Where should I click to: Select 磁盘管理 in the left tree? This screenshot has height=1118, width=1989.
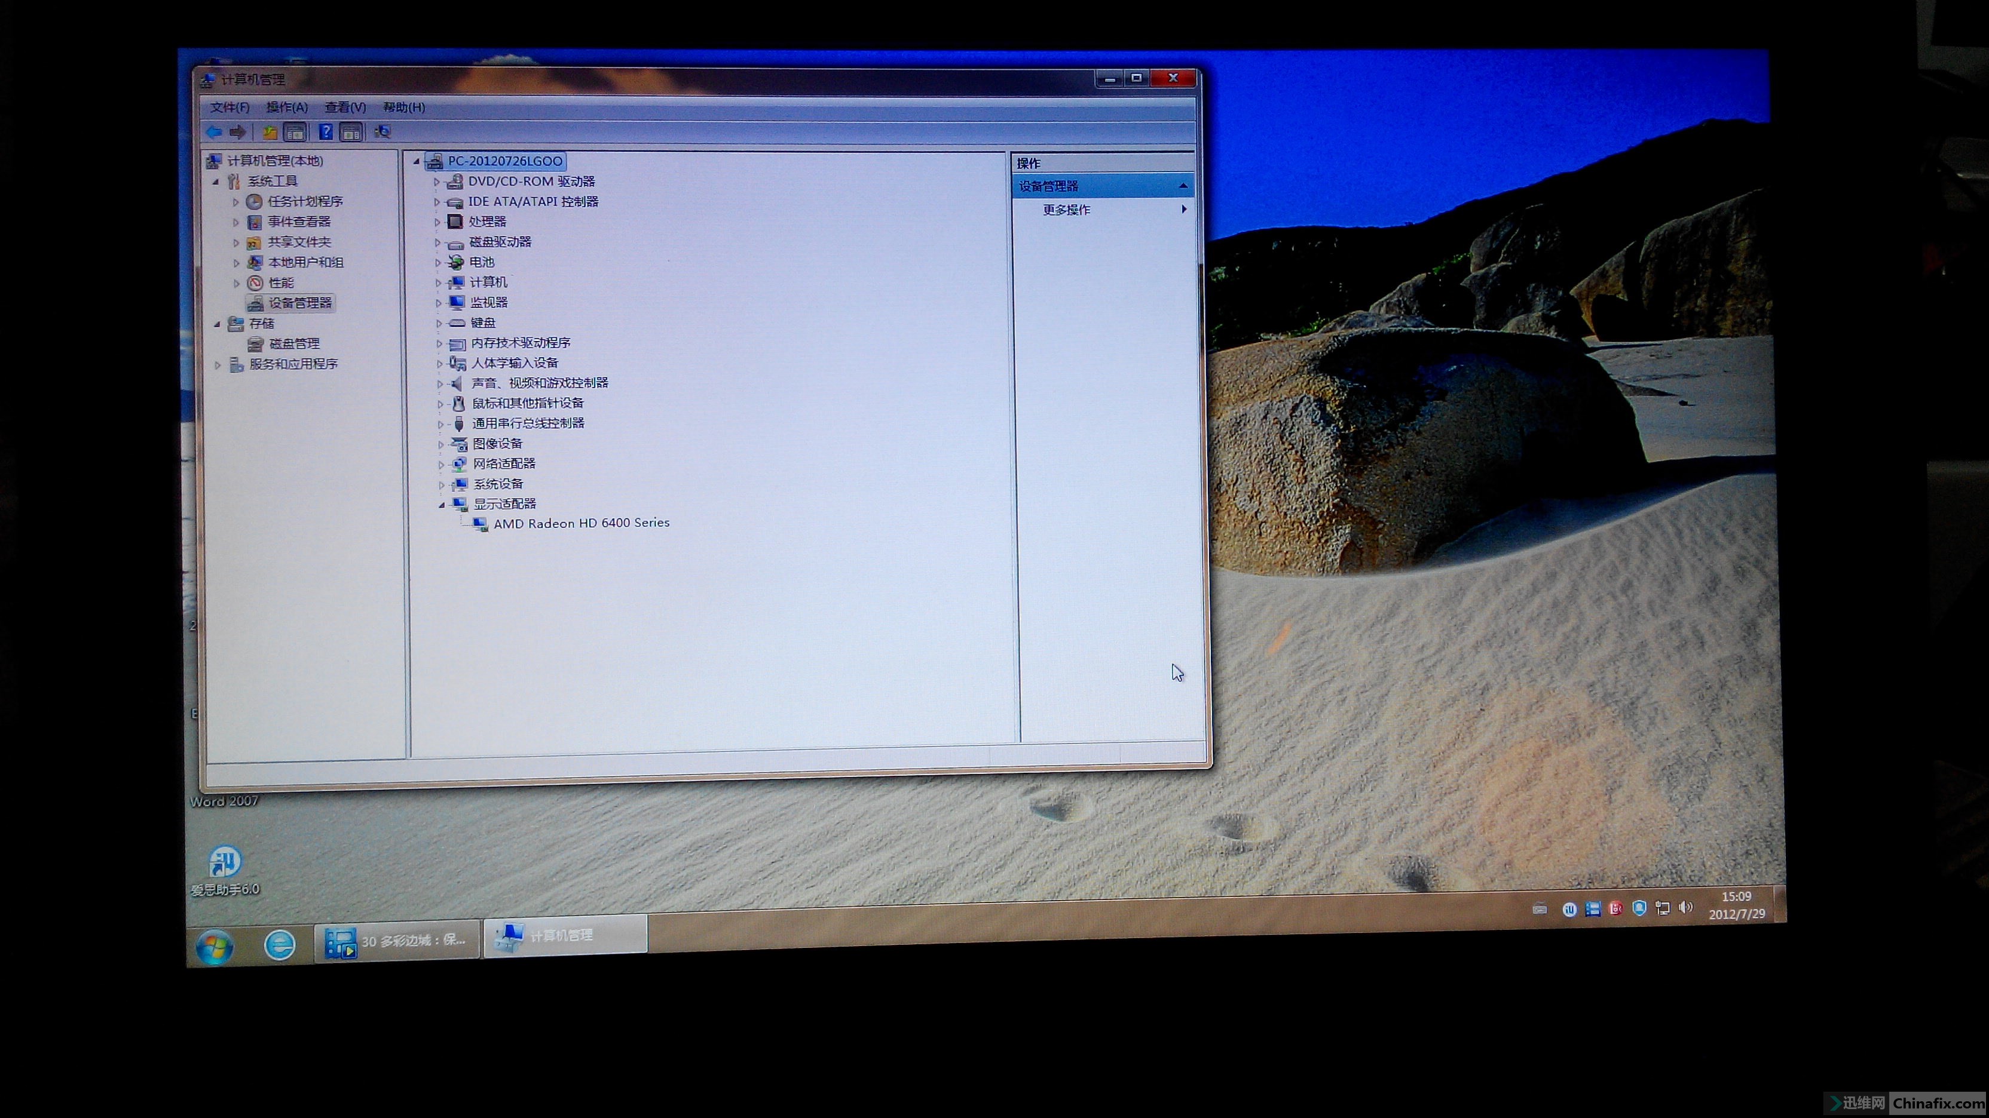(294, 343)
